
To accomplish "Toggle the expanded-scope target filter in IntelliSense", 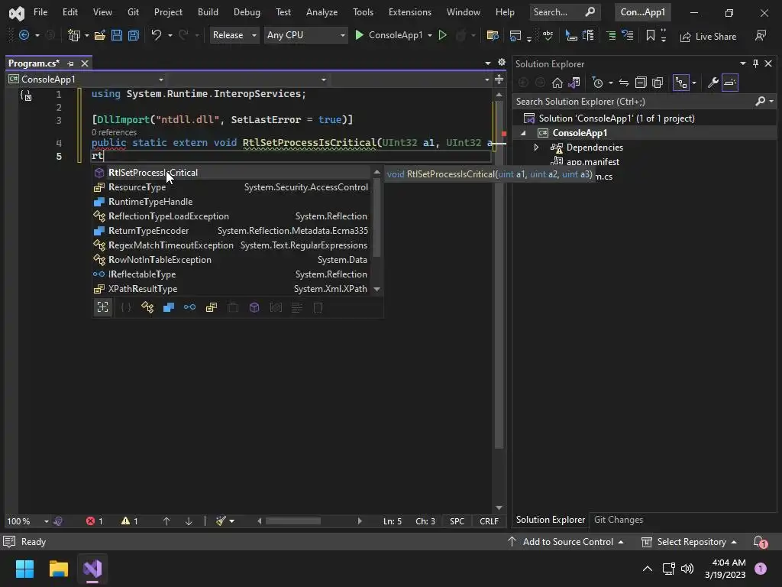I will 103,307.
